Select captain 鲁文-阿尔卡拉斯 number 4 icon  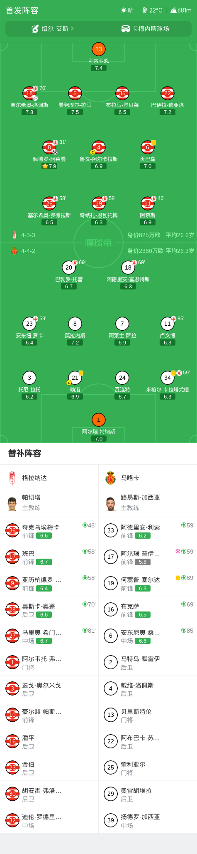tap(98, 147)
